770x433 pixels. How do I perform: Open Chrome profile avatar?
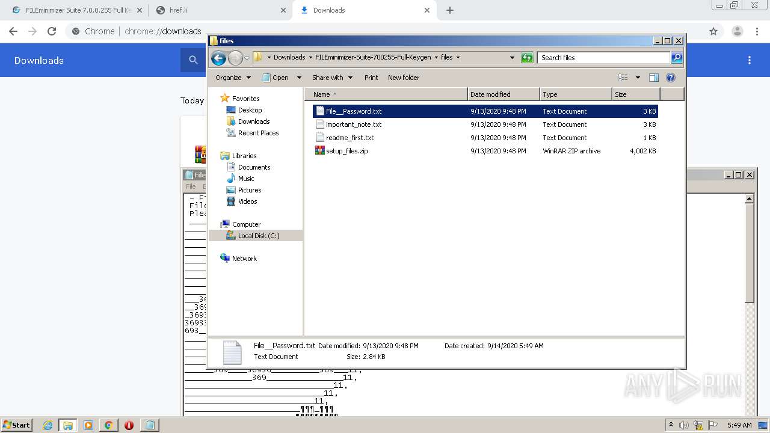pyautogui.click(x=737, y=31)
